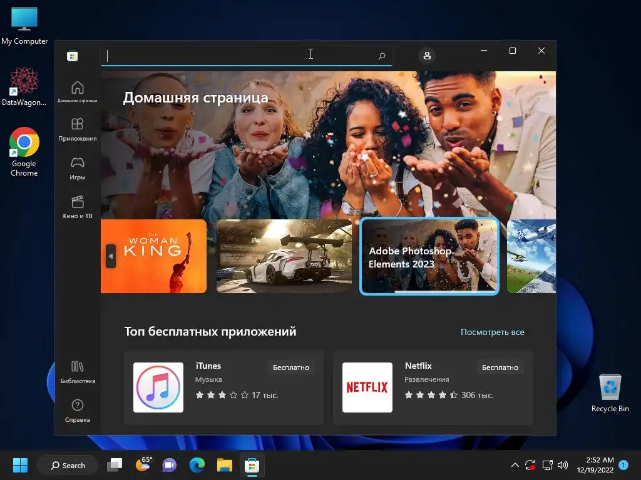
Task: Click the Microsoft Store logo icon
Action: click(73, 56)
